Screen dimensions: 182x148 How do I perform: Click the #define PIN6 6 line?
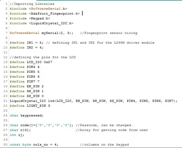(25, 77)
